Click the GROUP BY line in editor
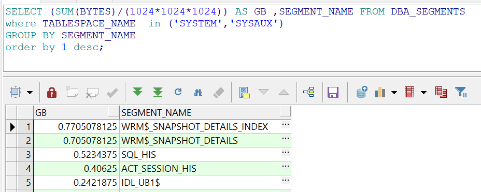The width and height of the screenshot is (481, 192). [x=70, y=36]
